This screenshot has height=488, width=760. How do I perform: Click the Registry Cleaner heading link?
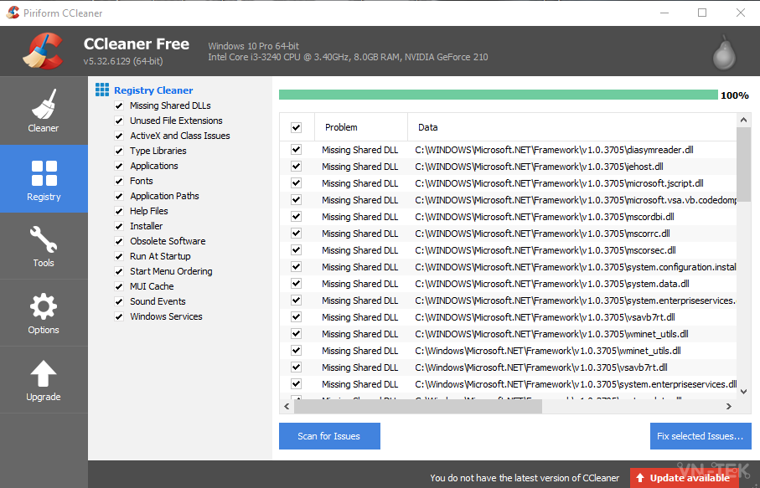(153, 90)
